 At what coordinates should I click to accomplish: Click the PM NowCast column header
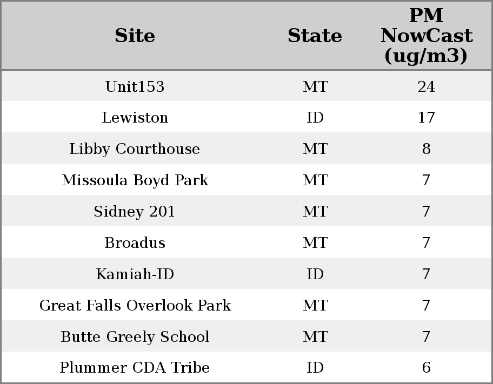click(x=426, y=36)
